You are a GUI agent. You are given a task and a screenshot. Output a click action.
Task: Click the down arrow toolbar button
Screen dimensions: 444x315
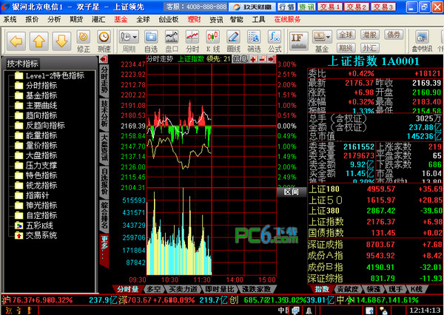coord(61,41)
